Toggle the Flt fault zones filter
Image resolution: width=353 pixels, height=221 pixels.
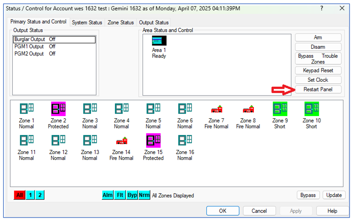coord(120,195)
